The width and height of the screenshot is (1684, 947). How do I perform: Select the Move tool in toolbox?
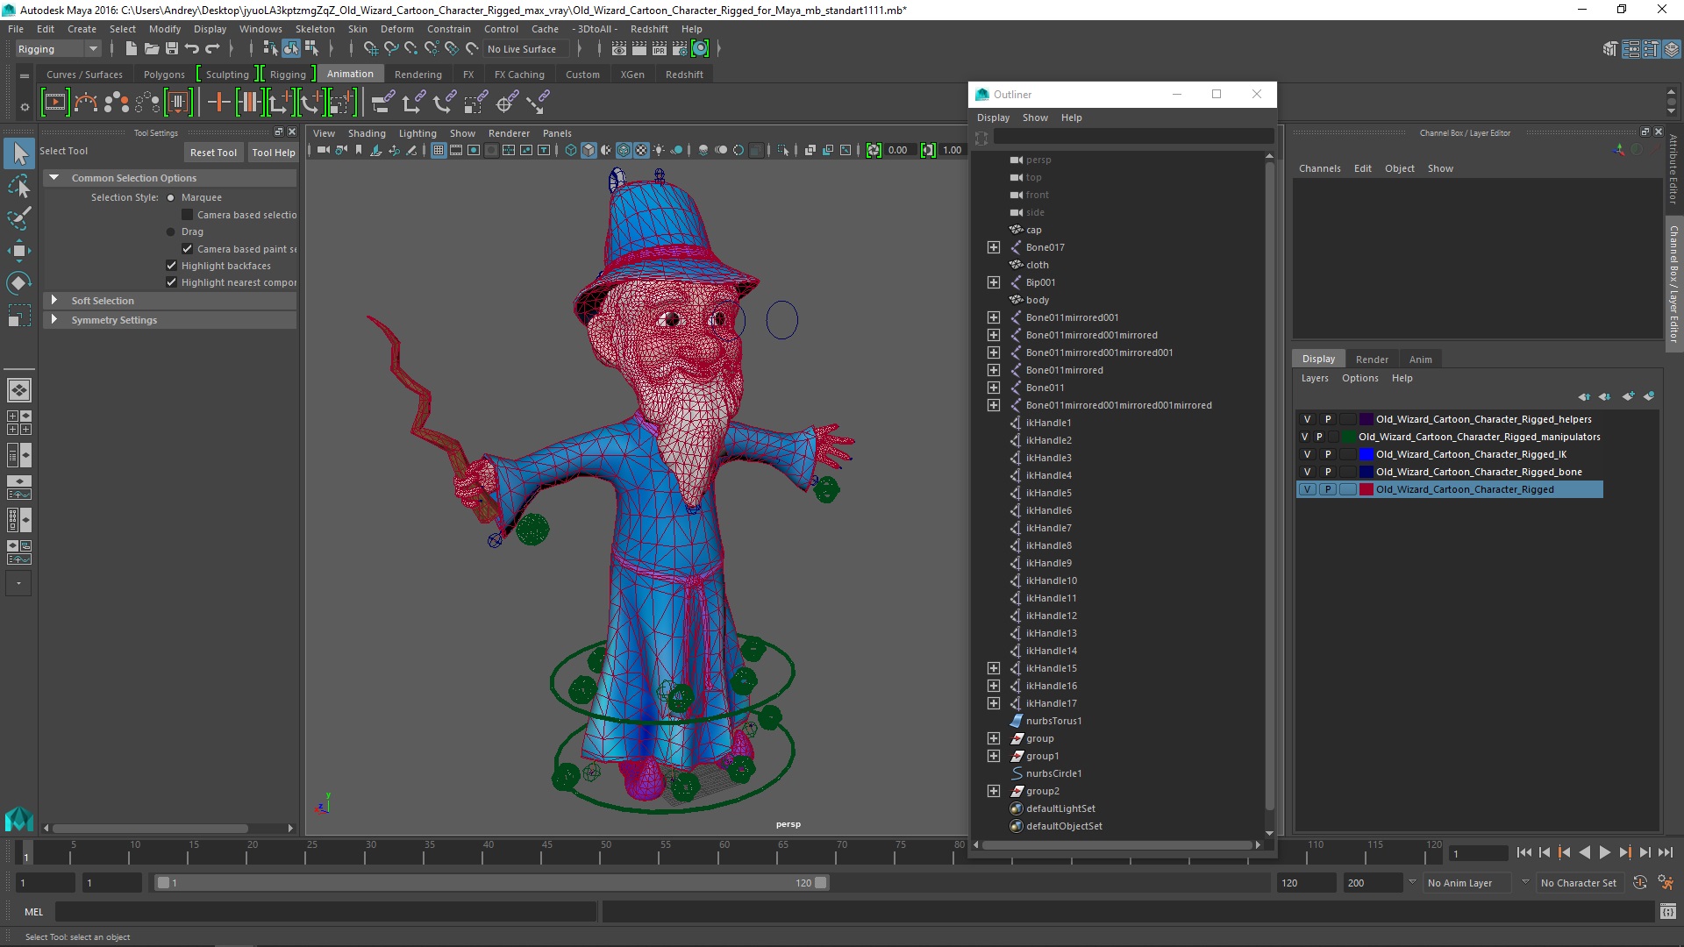click(x=18, y=251)
